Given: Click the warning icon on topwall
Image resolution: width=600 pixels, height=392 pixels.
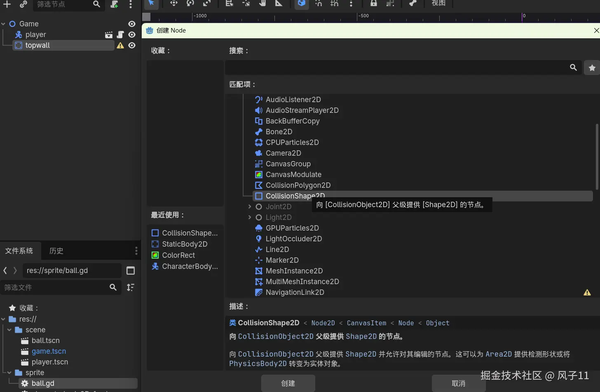Looking at the screenshot, I should pyautogui.click(x=120, y=45).
